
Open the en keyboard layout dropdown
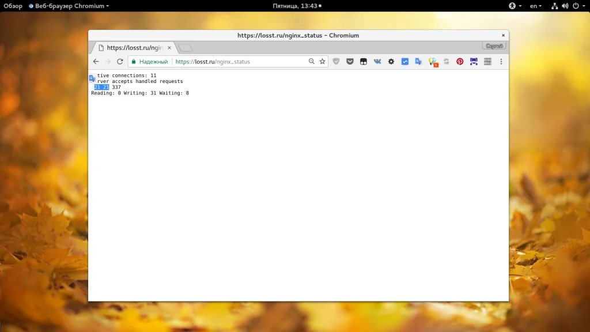535,6
